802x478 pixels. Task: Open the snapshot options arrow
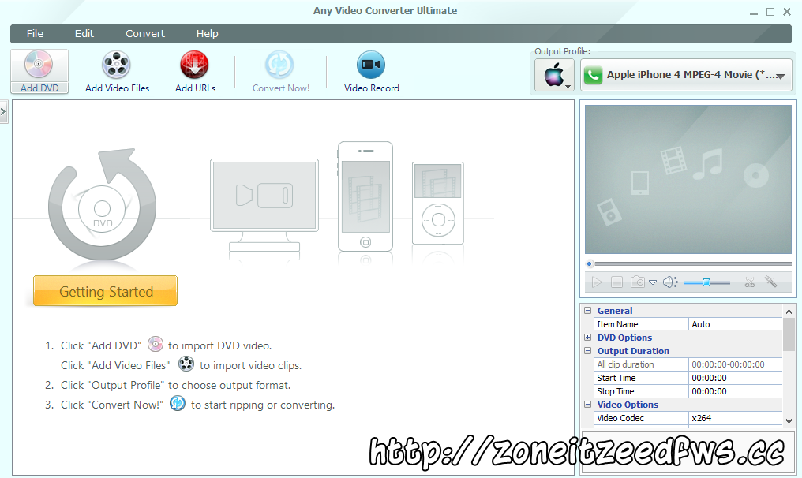653,282
